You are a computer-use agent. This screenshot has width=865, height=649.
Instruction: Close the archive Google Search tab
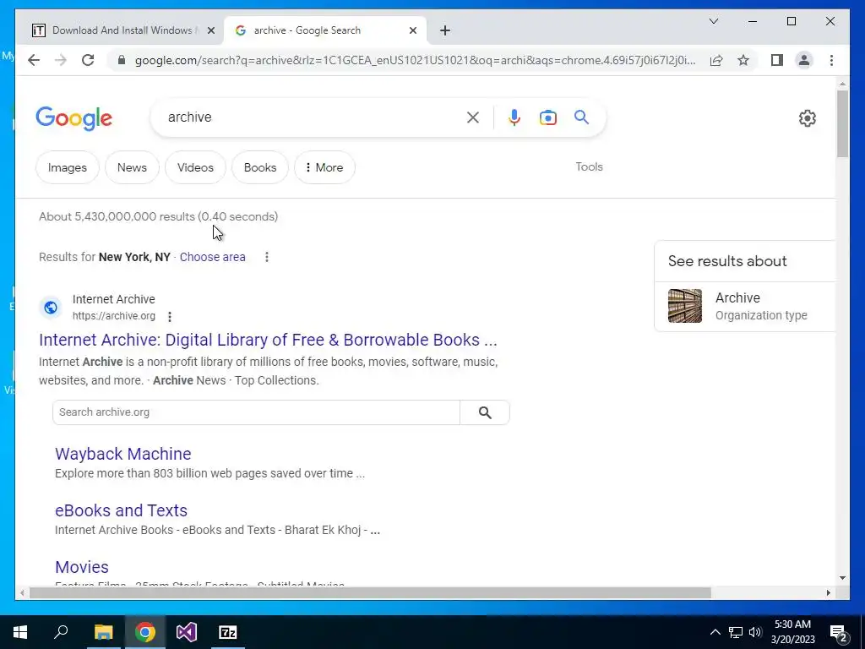[412, 30]
